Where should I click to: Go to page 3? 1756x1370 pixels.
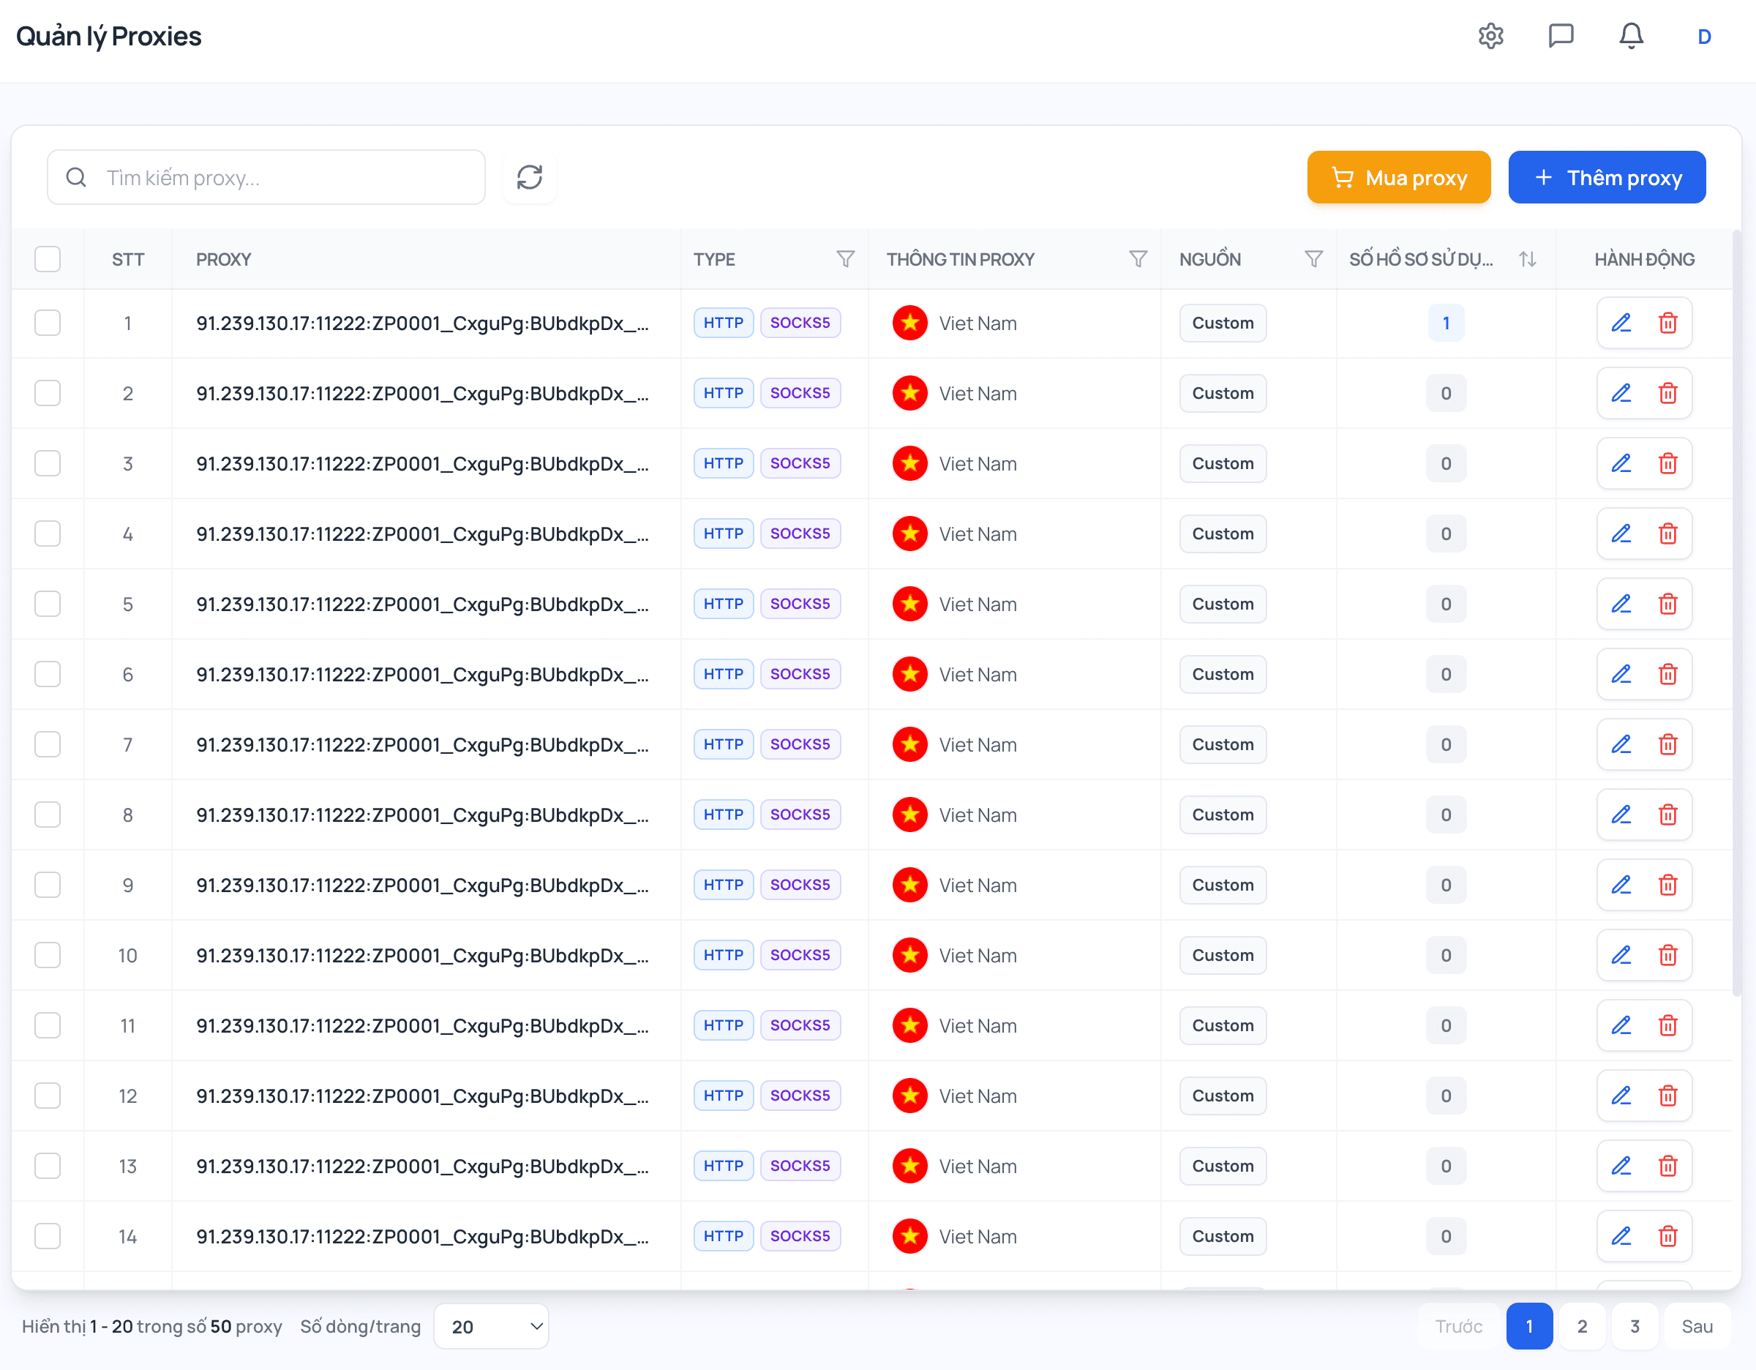[1635, 1327]
